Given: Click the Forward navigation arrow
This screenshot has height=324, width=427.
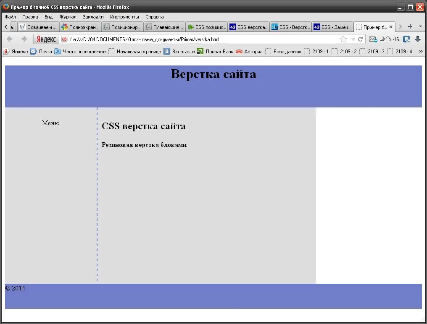Looking at the screenshot, I should 24,39.
